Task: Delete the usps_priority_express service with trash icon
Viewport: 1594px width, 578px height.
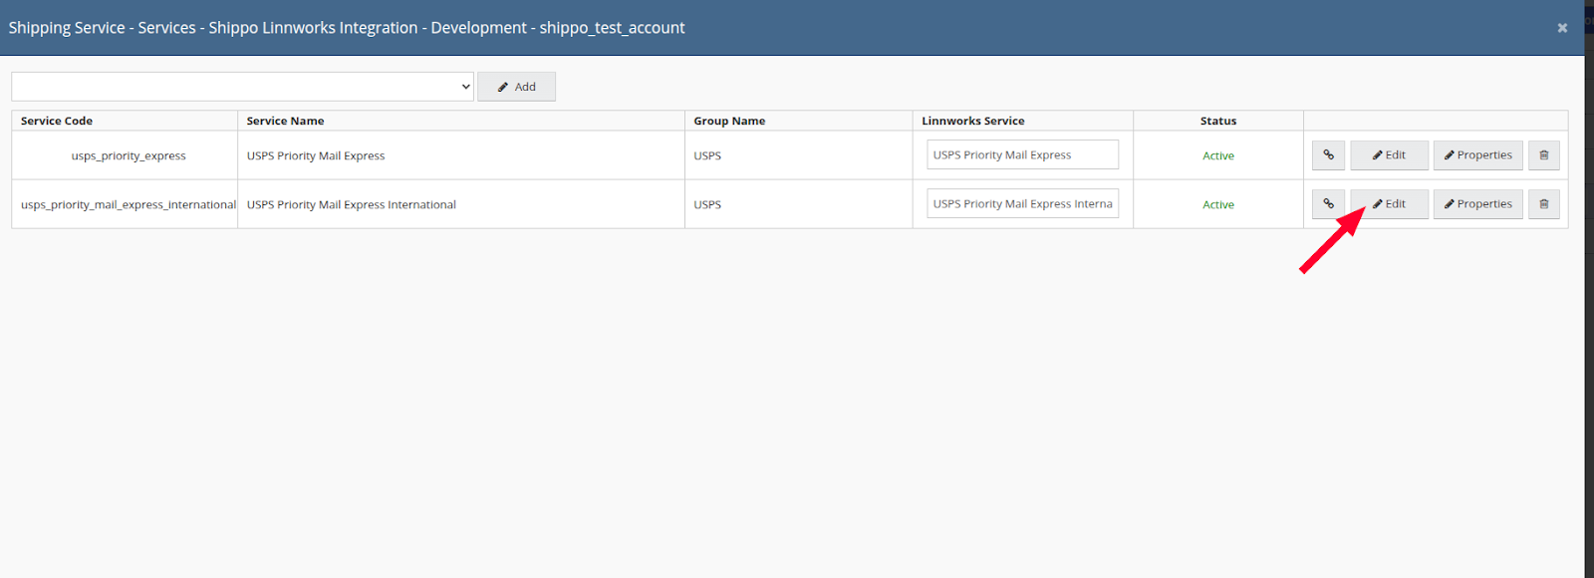Action: click(1544, 155)
